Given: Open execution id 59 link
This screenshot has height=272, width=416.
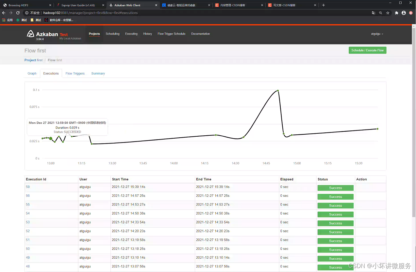Looking at the screenshot, I should [28, 187].
